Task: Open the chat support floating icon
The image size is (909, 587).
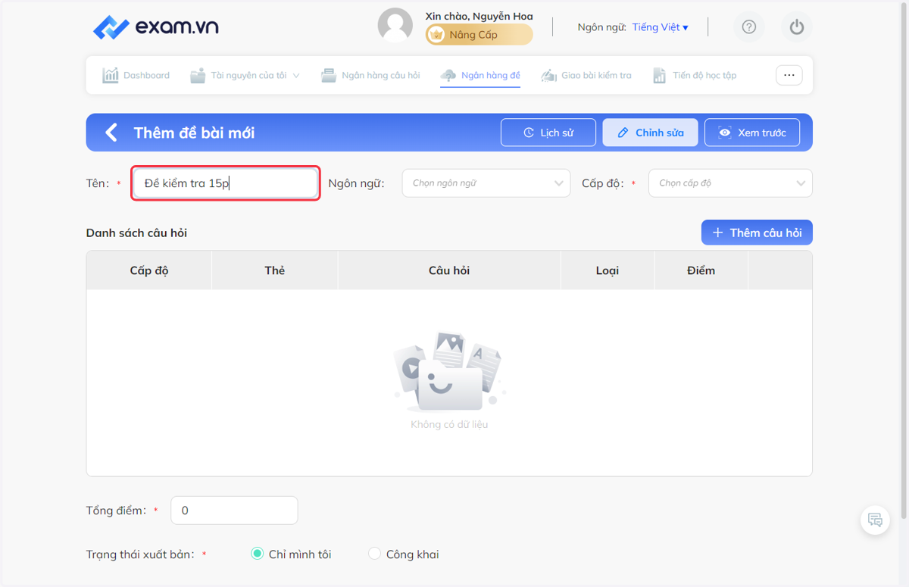Action: pyautogui.click(x=875, y=520)
